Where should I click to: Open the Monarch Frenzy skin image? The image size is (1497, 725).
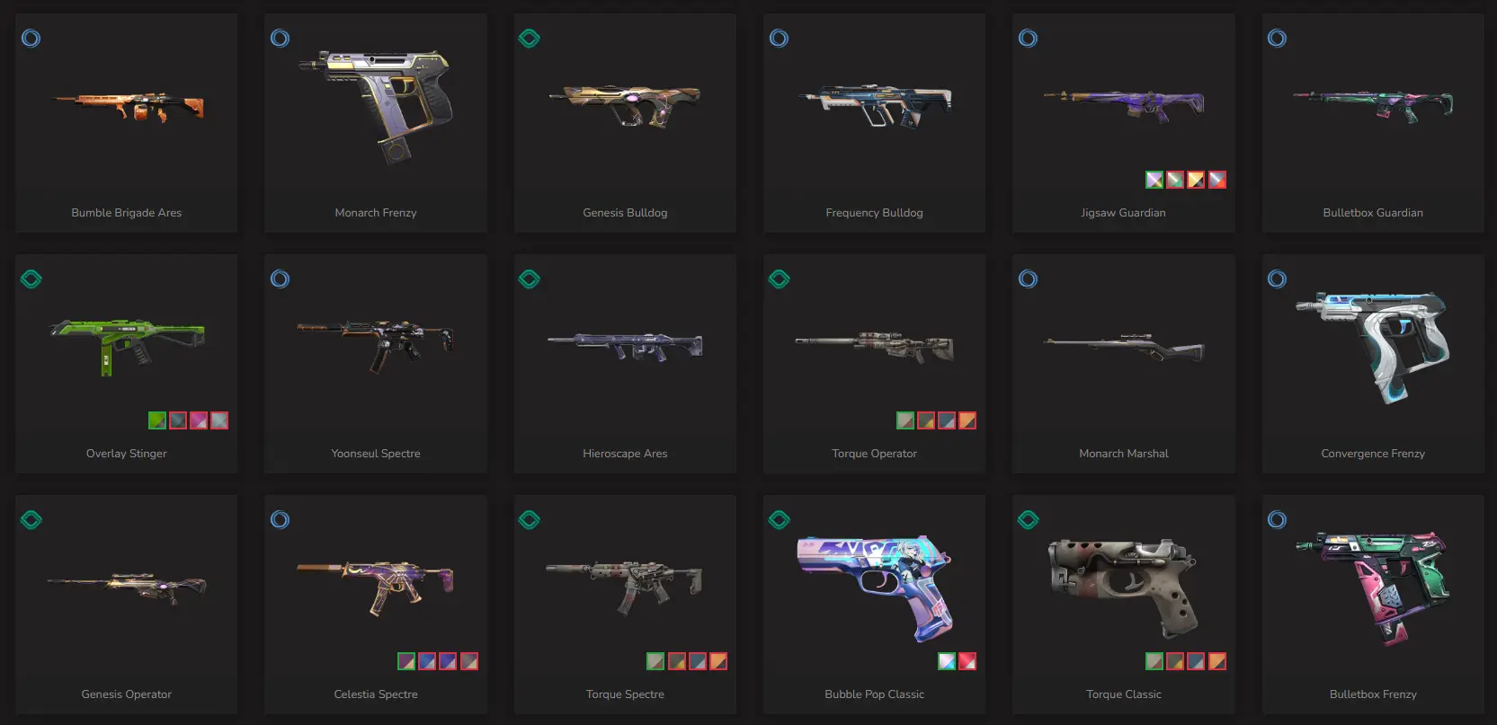(376, 107)
